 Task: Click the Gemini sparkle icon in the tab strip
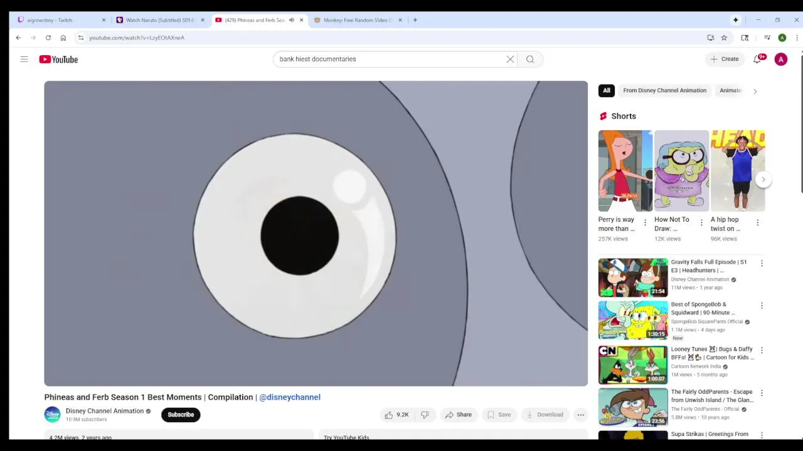[x=735, y=20]
